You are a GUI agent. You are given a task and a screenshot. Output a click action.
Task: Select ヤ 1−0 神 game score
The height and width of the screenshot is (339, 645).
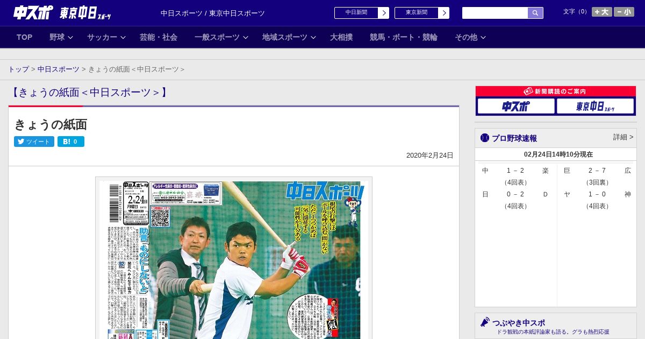[x=597, y=194]
